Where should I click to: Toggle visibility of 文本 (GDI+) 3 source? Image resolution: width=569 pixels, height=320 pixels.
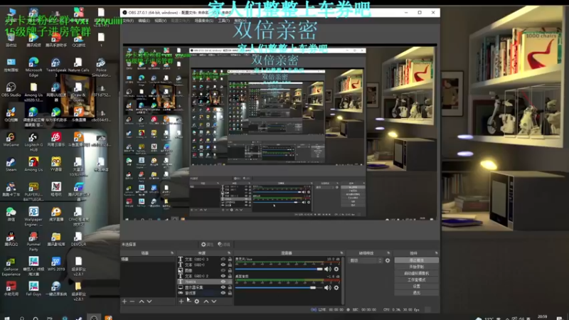(x=223, y=260)
